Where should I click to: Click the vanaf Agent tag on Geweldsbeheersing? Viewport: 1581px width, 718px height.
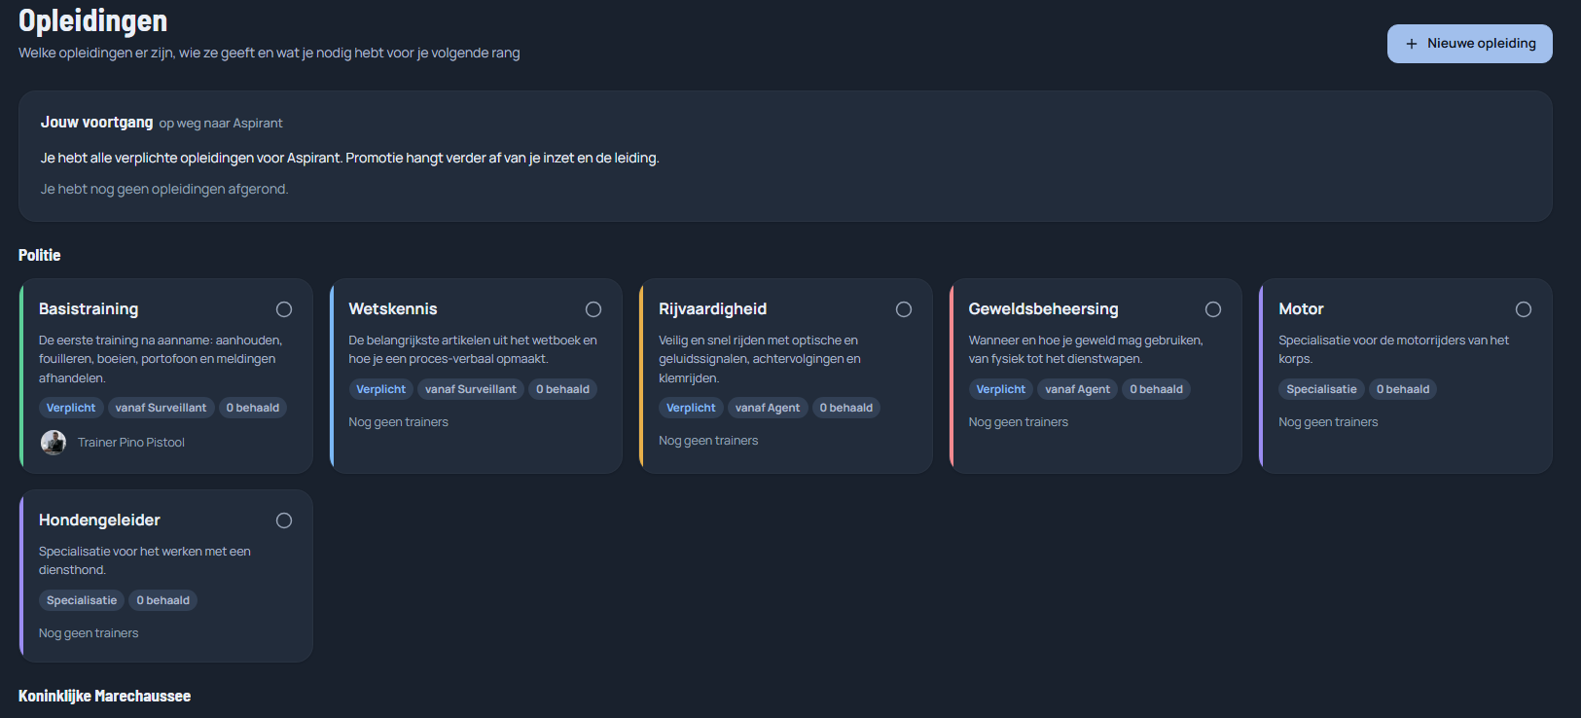click(x=1078, y=389)
